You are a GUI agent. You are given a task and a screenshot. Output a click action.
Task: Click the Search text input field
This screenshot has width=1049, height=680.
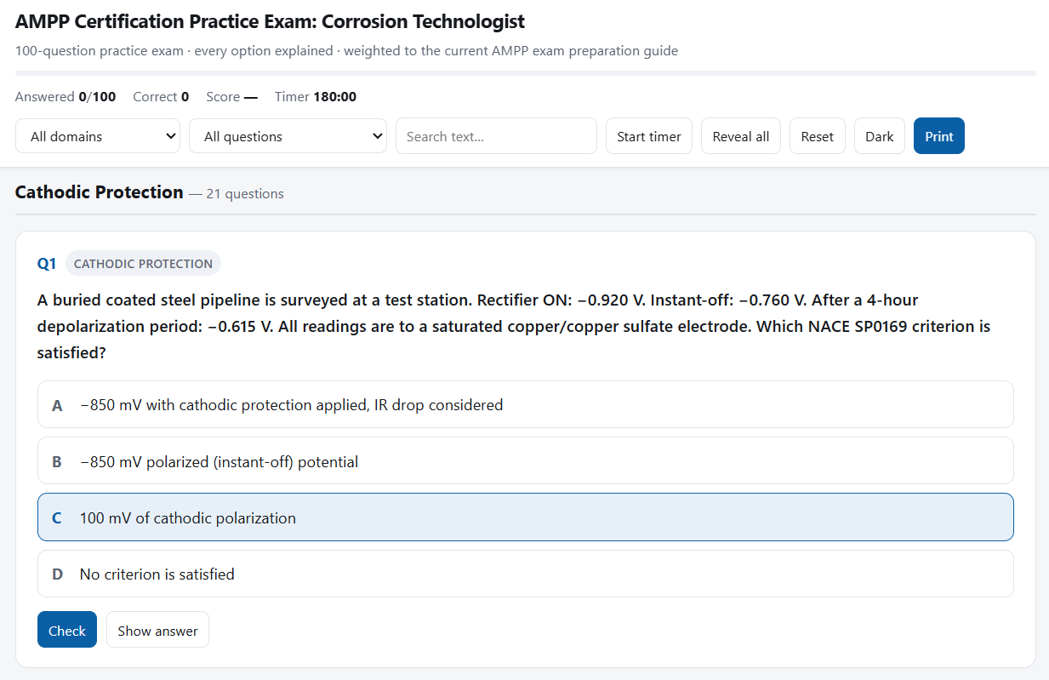click(496, 136)
